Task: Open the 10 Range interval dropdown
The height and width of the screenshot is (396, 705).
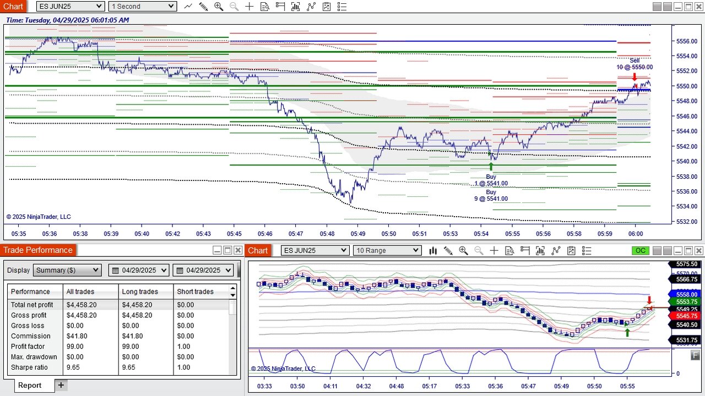Action: pyautogui.click(x=387, y=251)
